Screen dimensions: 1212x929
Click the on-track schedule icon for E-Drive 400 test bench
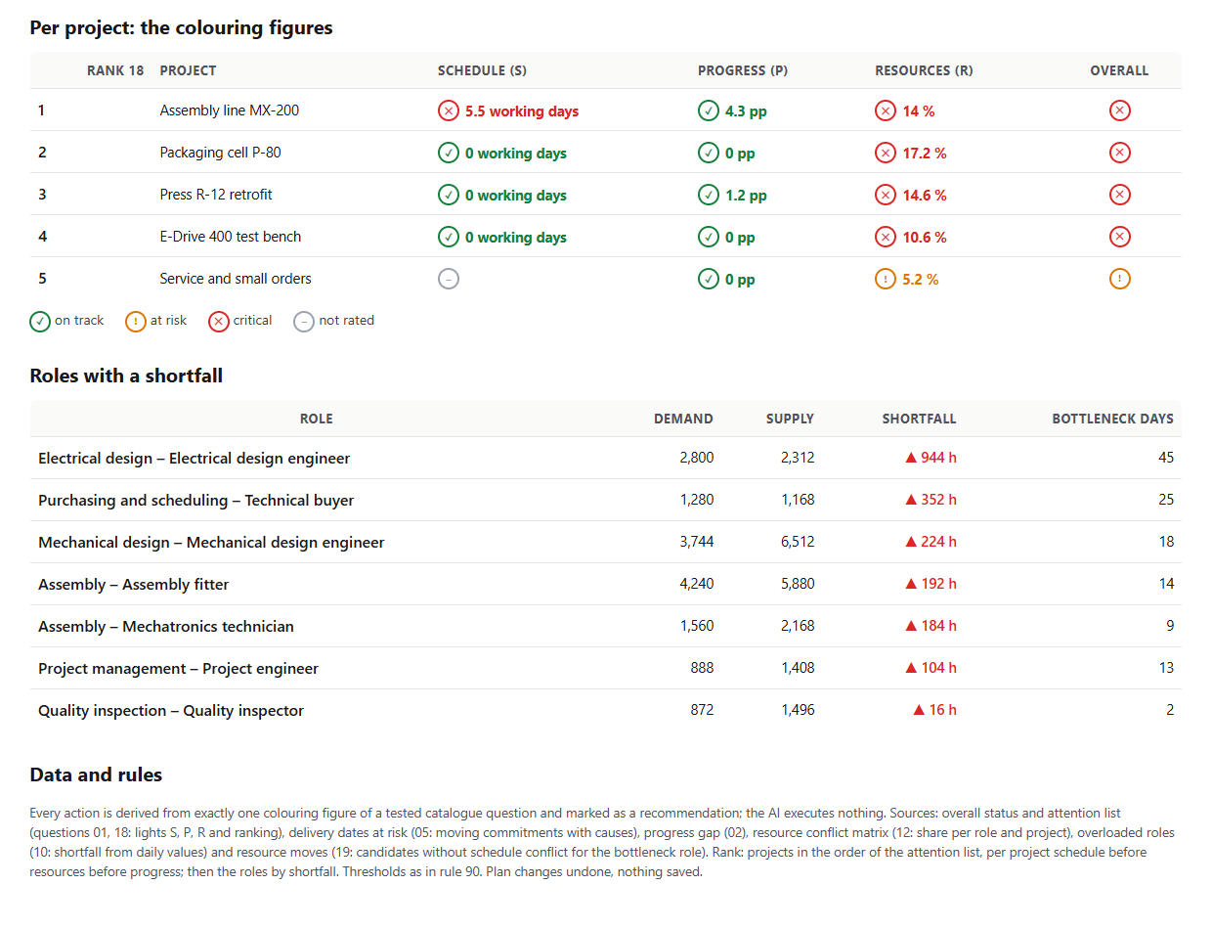449,238
